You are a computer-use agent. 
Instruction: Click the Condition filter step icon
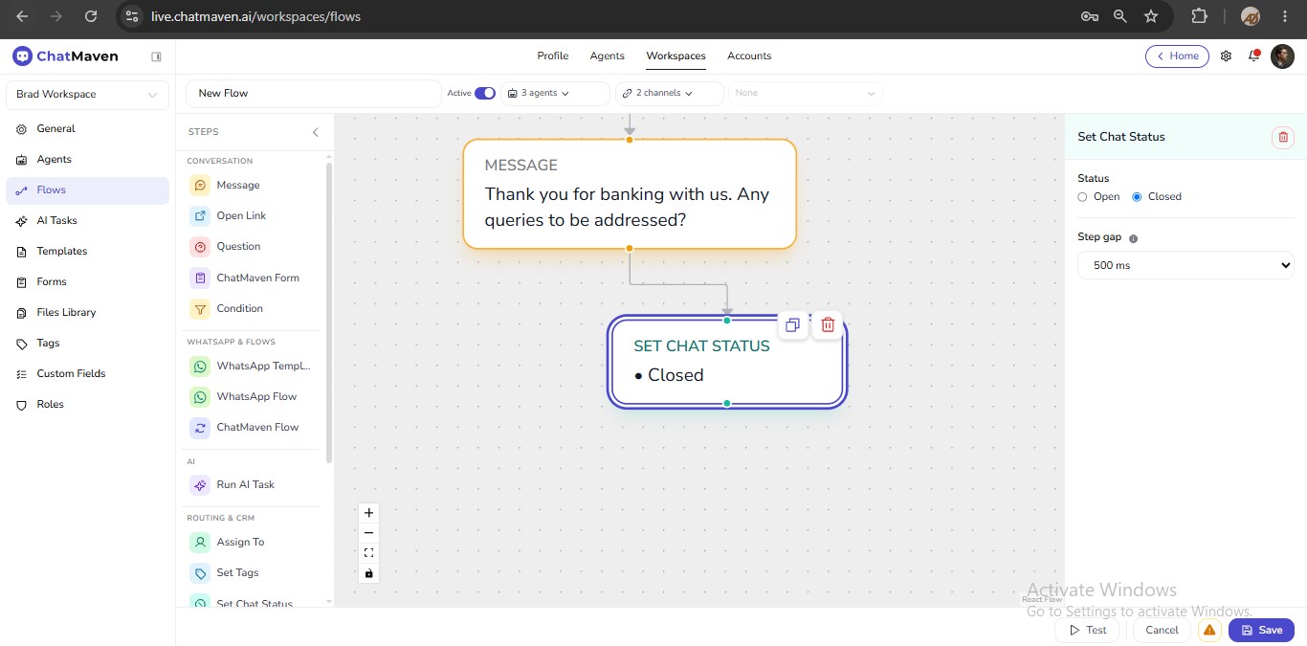[200, 309]
